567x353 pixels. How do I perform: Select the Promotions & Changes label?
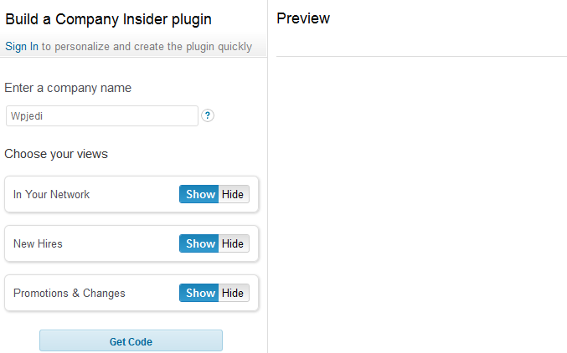point(69,293)
